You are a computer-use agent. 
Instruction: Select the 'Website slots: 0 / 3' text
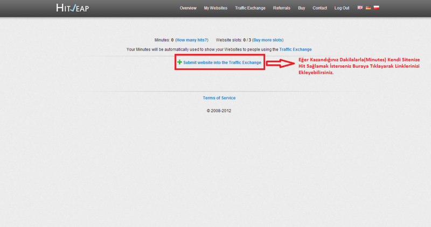(x=233, y=40)
